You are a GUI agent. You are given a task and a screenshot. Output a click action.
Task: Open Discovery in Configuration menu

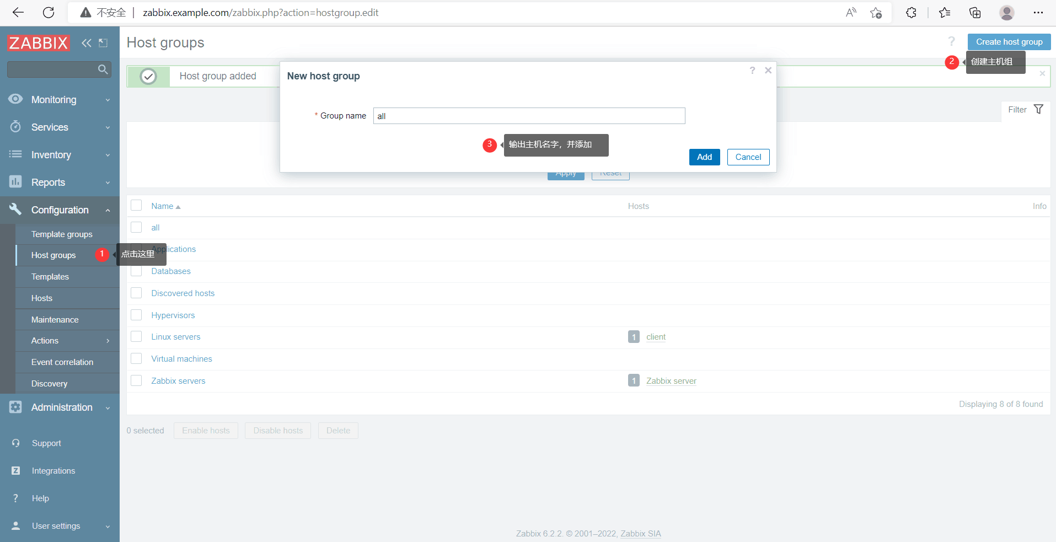[x=50, y=384]
